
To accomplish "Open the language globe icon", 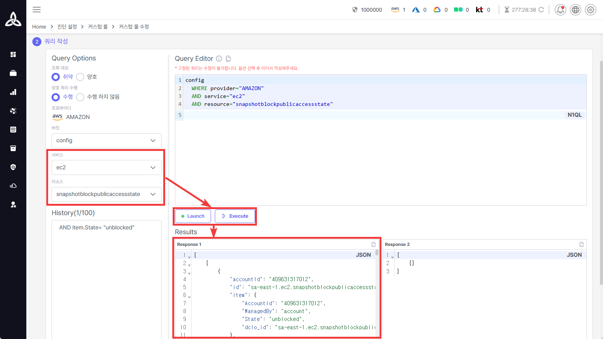I will coord(575,10).
